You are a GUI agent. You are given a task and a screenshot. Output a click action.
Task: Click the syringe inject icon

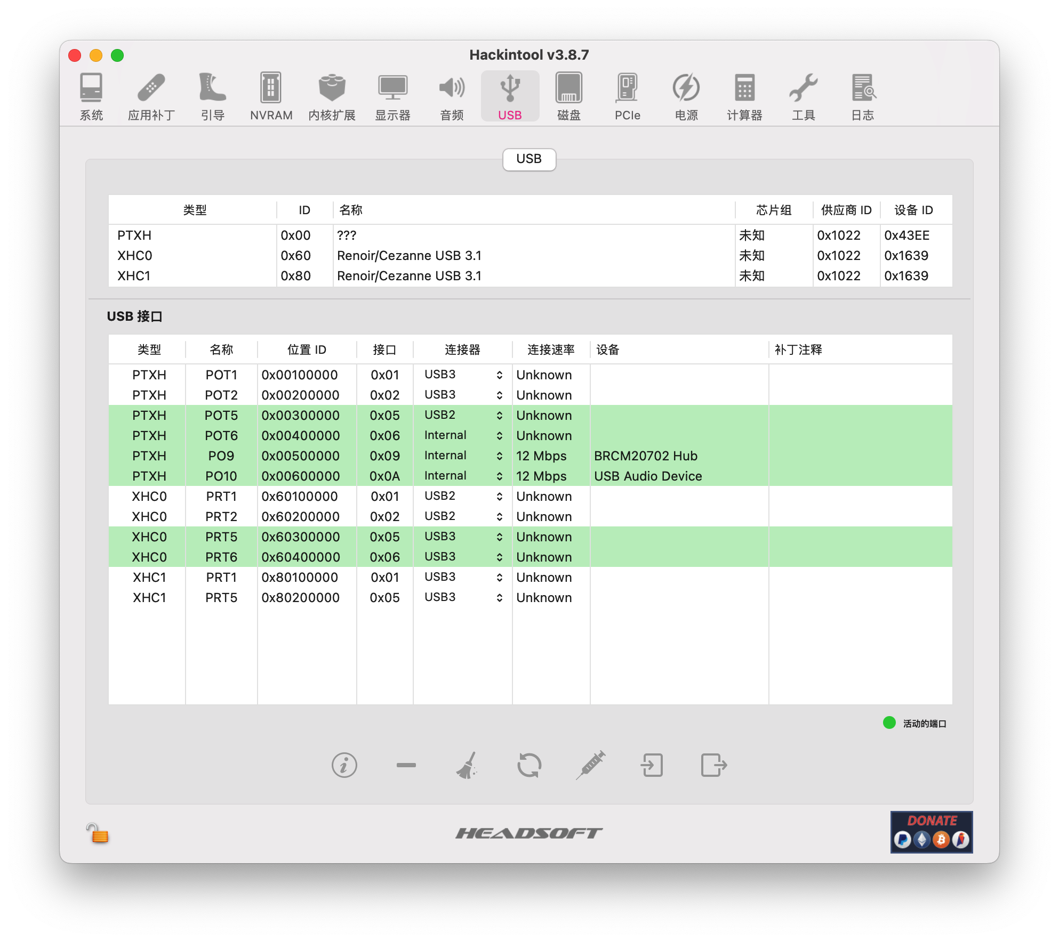coord(591,766)
